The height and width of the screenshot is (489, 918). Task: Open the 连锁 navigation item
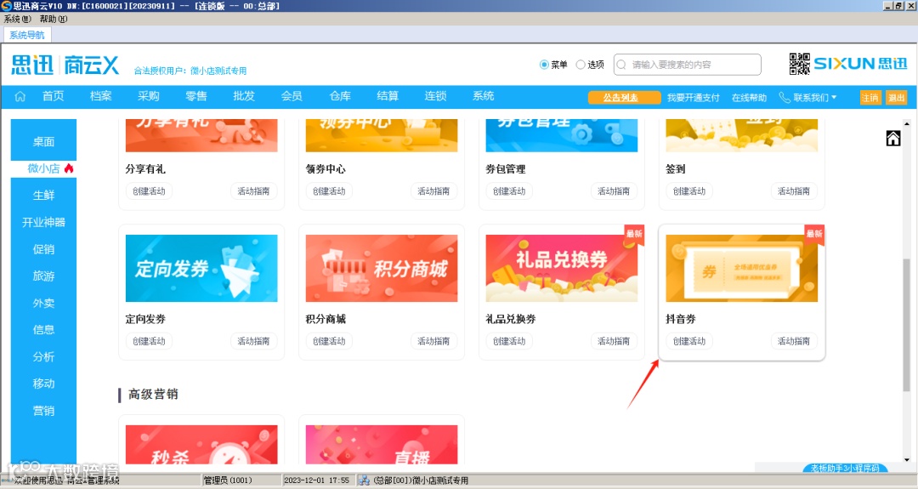[x=435, y=96]
